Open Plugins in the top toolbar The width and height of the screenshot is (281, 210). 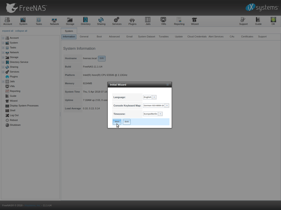point(132,21)
